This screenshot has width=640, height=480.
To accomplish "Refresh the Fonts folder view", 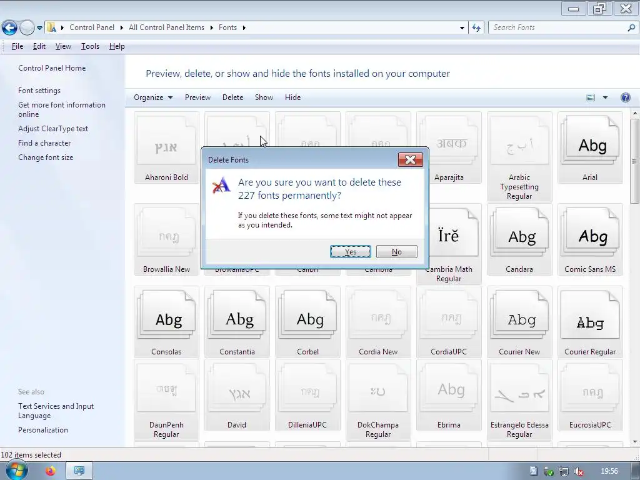I will coord(476,27).
